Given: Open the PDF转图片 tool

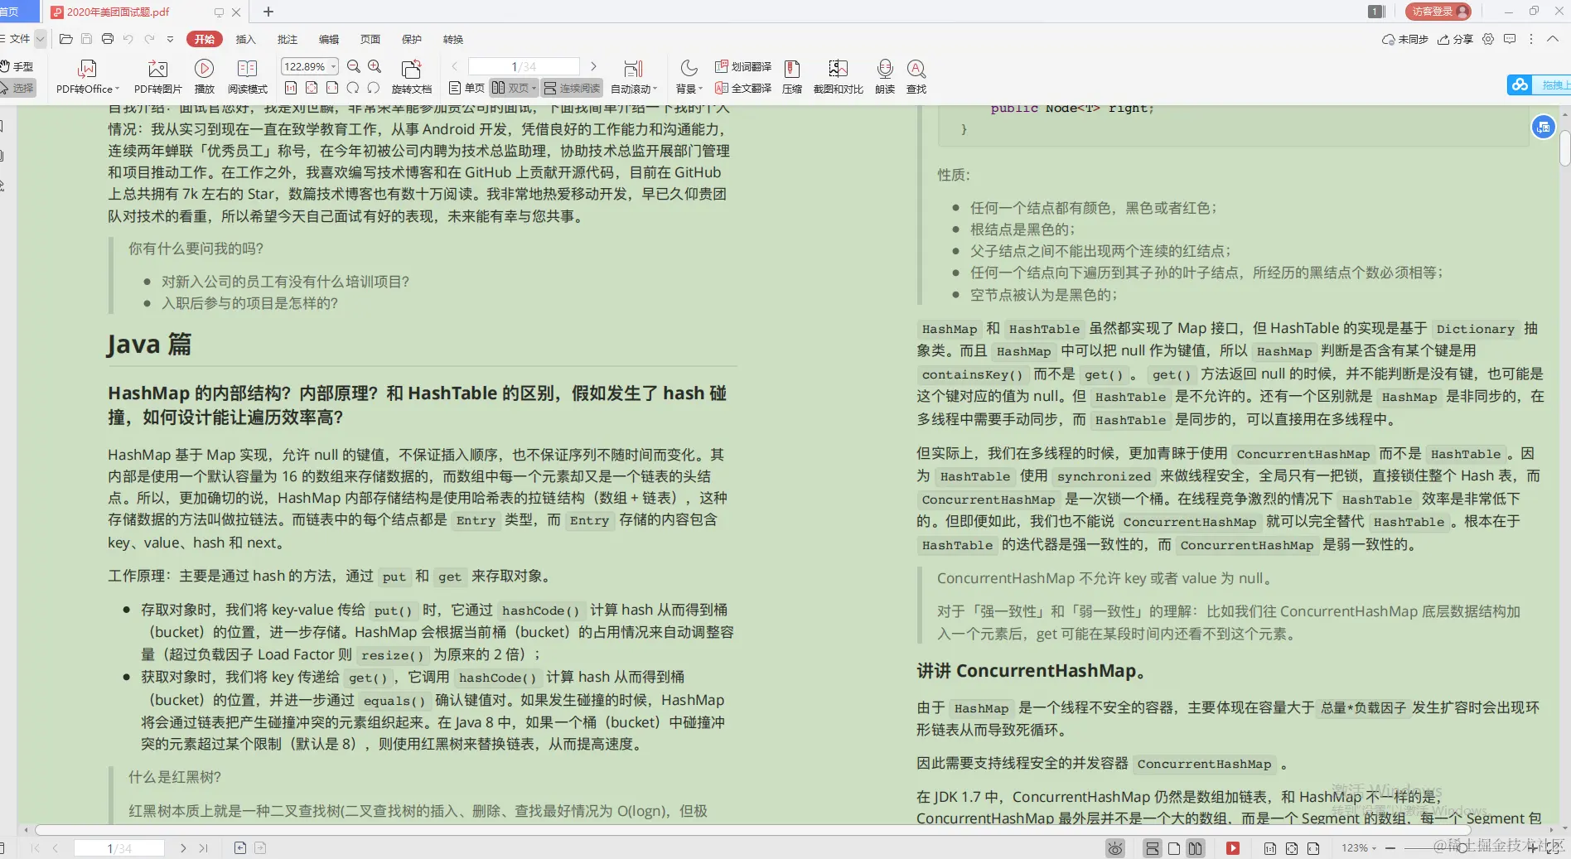Looking at the screenshot, I should click(x=157, y=76).
